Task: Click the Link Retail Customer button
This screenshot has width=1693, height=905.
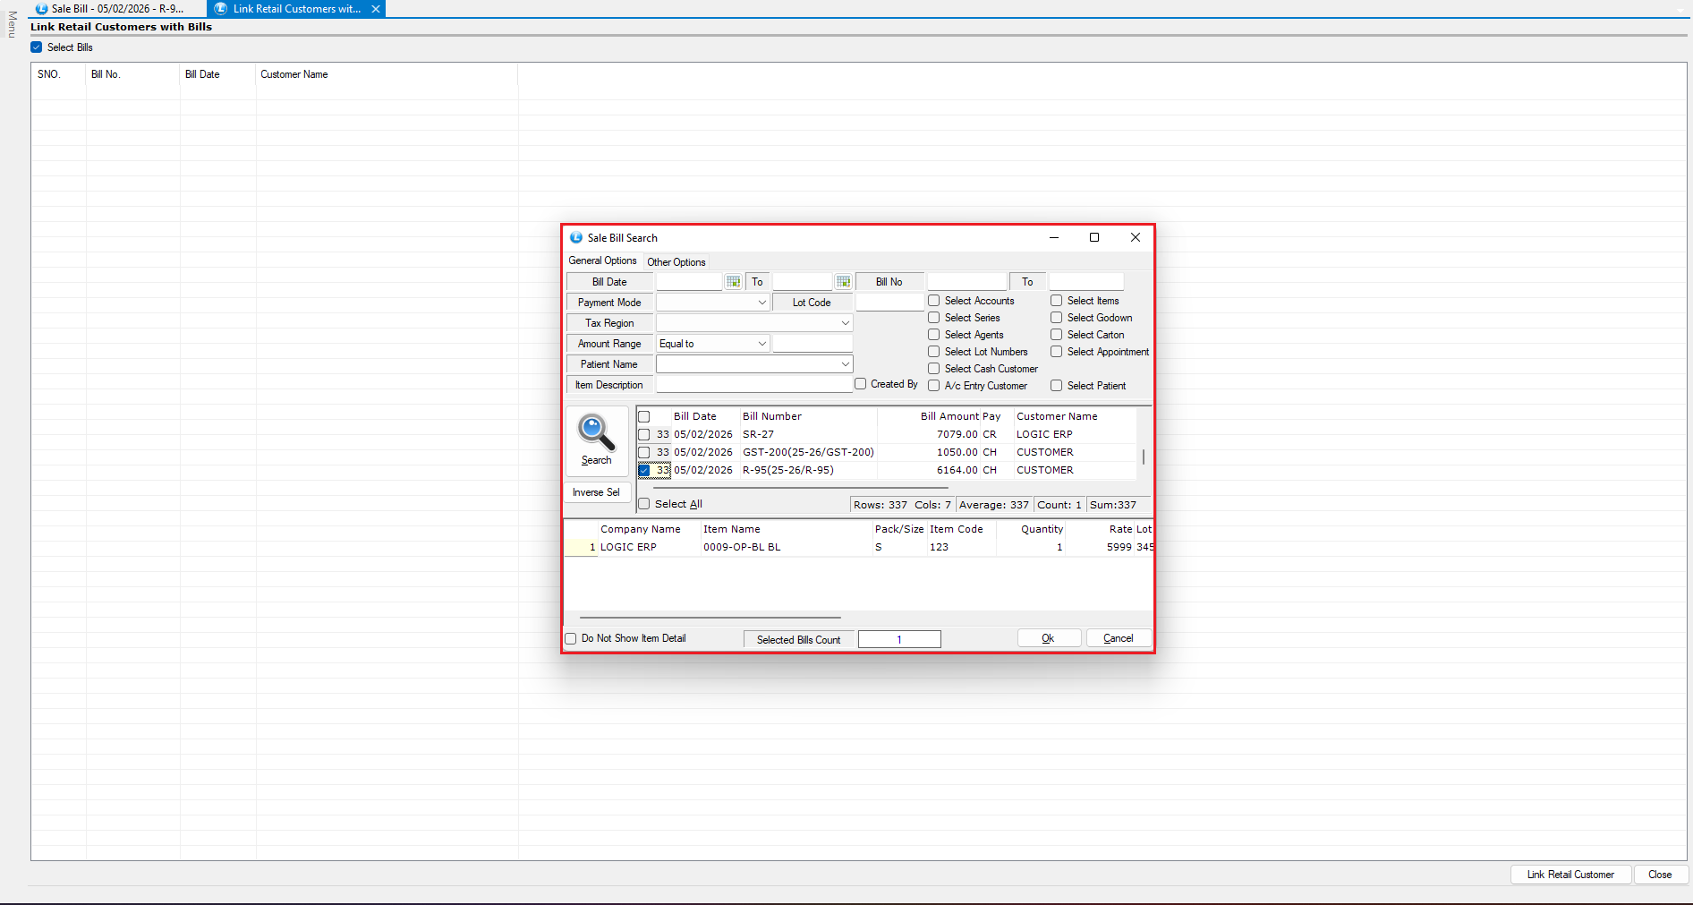Action: (x=1570, y=875)
